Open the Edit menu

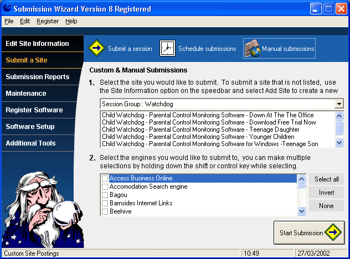coord(25,21)
